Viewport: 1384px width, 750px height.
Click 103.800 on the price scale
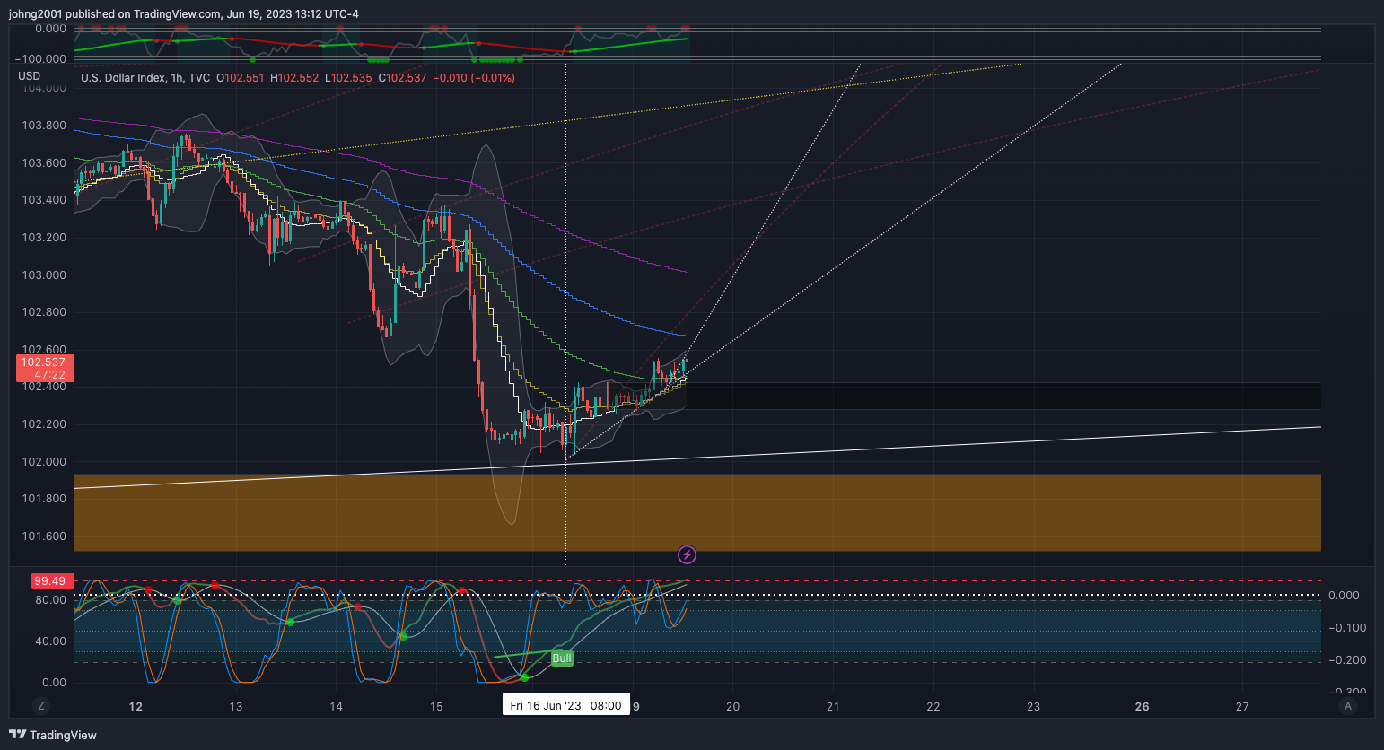(44, 126)
